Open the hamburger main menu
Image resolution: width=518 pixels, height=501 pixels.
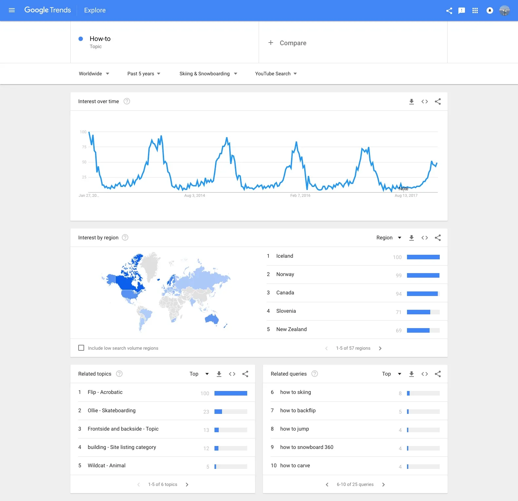pyautogui.click(x=12, y=10)
